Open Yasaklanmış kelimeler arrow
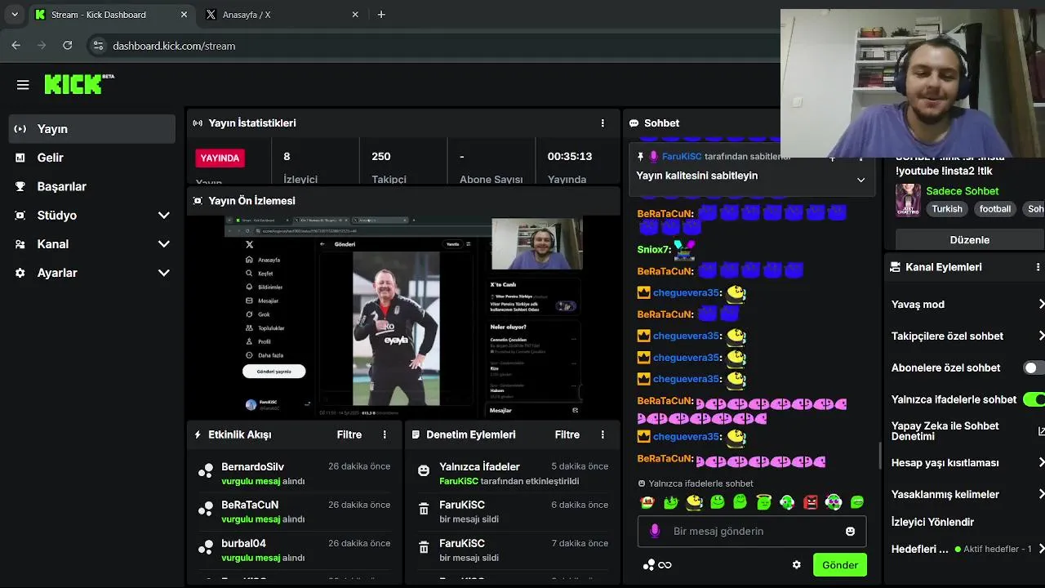Screen dimensions: 1045x588 [x=1041, y=494]
